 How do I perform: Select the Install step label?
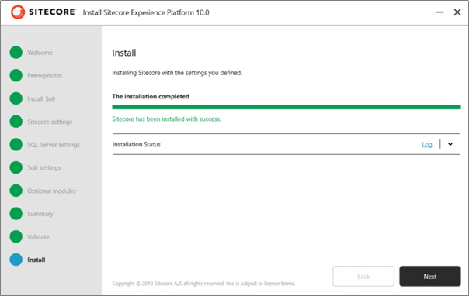(36, 260)
